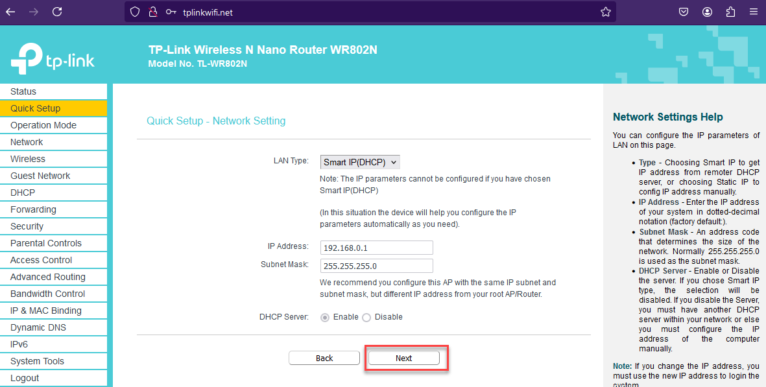Screen dimensions: 766x387
Task: Click Logout in the sidebar
Action: click(53, 378)
